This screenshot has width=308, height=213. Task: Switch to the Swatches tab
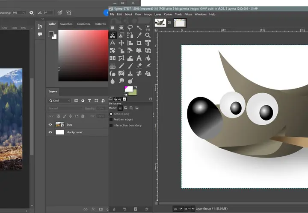(x=66, y=24)
